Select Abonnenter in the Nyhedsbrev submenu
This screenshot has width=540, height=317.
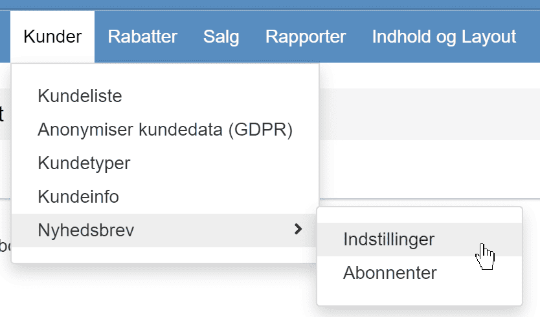[x=420, y=273]
